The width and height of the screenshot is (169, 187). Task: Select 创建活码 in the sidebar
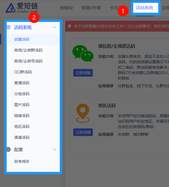pyautogui.click(x=22, y=39)
